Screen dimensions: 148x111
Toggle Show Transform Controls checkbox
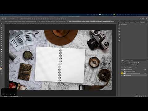point(21,19)
